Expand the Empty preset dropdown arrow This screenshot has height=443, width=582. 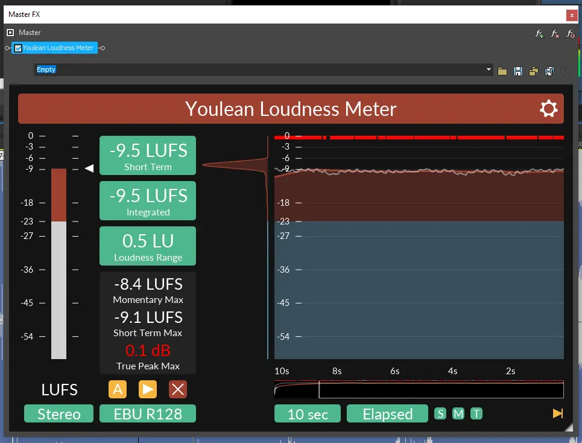pos(489,70)
